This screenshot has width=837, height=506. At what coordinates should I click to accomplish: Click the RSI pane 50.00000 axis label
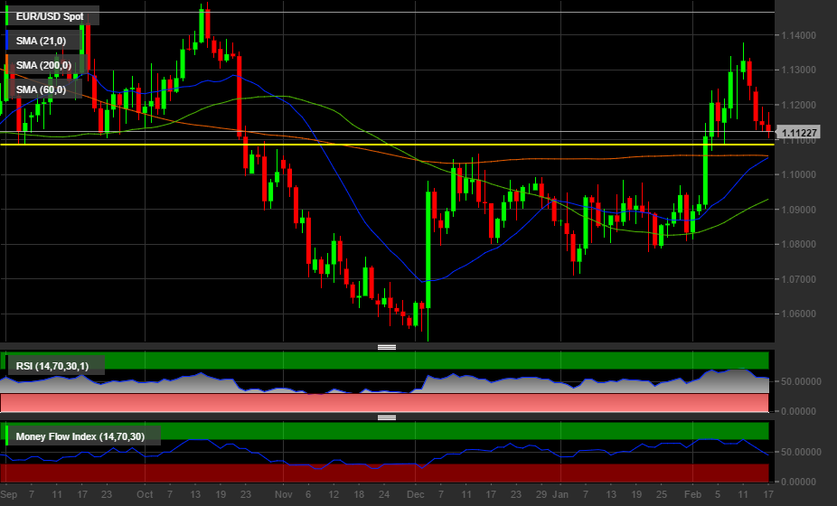coord(803,381)
